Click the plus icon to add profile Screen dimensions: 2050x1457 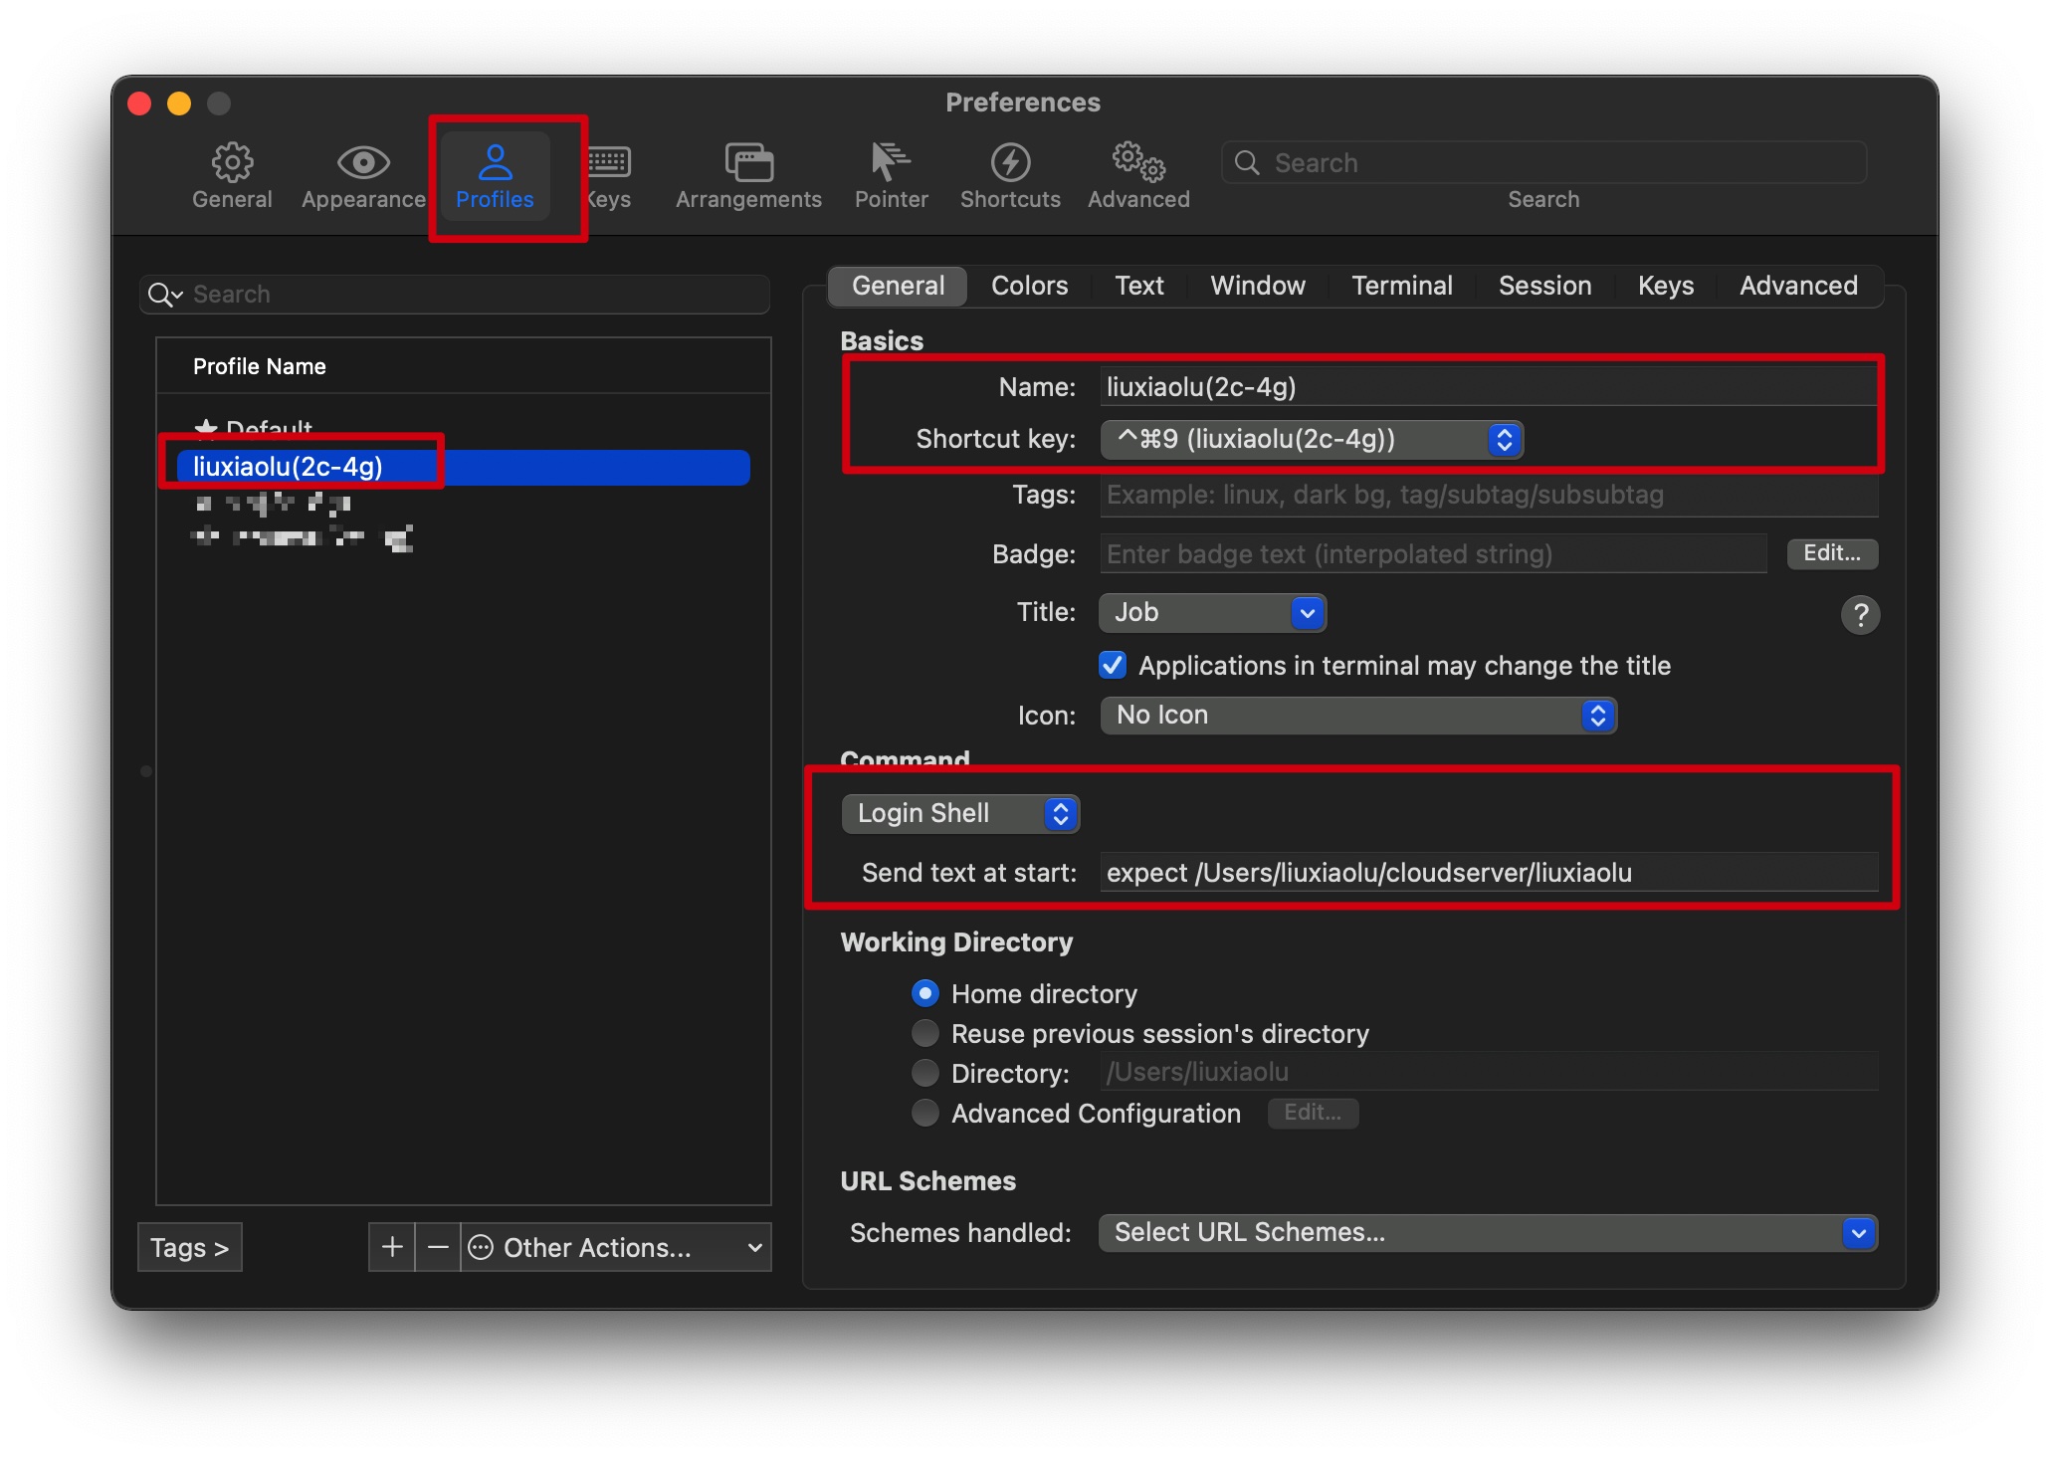click(x=392, y=1247)
